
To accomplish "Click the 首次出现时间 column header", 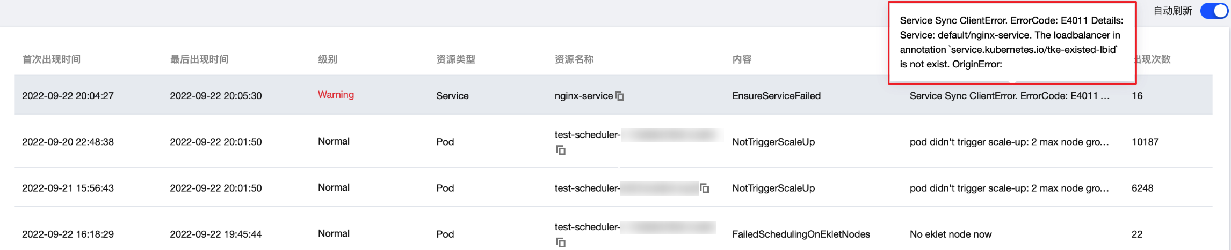I will (52, 59).
